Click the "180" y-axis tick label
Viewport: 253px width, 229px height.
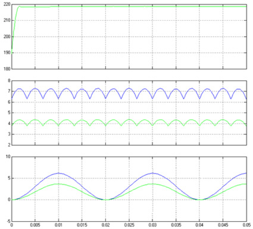click(7, 69)
